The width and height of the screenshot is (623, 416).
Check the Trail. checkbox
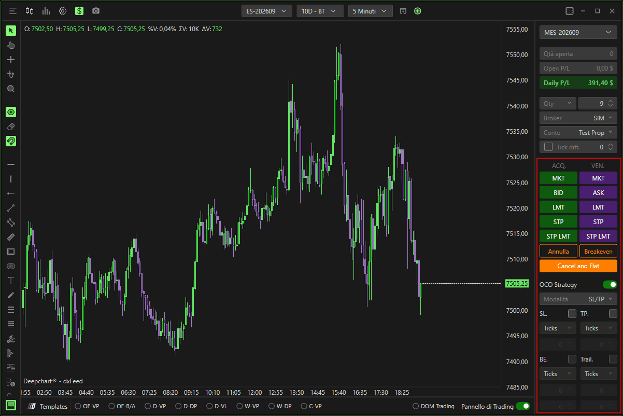tap(613, 359)
